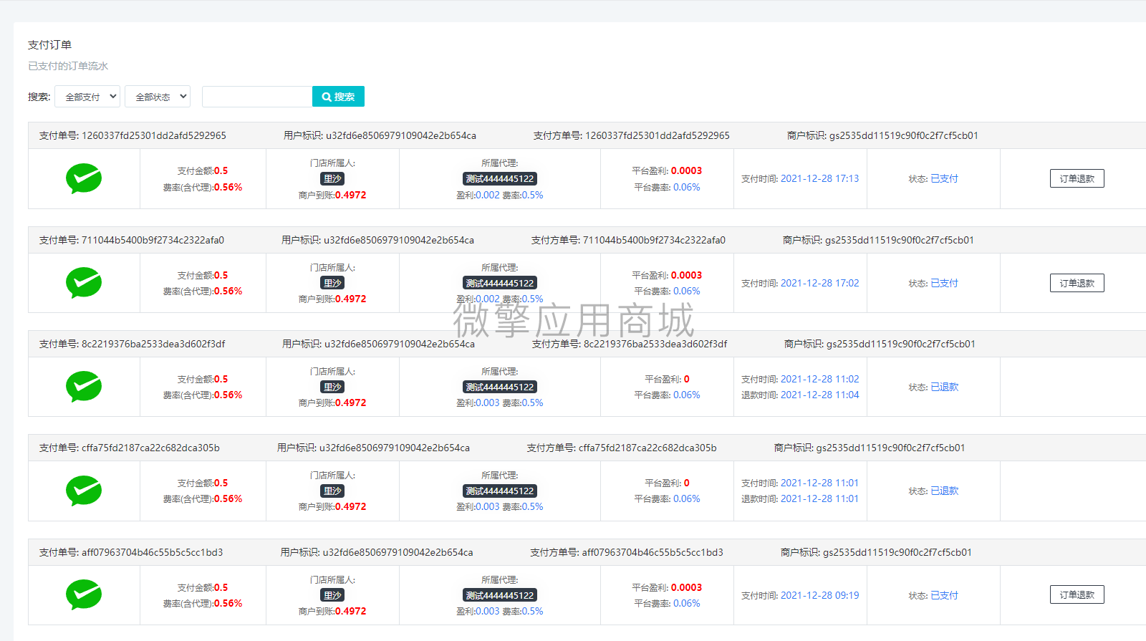Click order number cffa75fd2187ca22c682dca305b in 支付单号
This screenshot has width=1146, height=641.
point(150,448)
